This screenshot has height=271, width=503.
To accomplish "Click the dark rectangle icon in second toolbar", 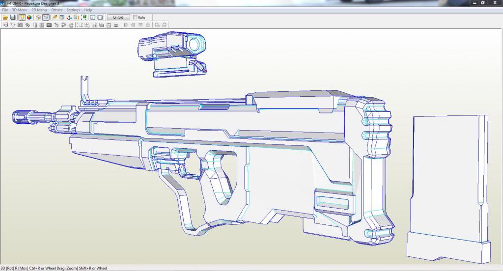I will 49,25.
